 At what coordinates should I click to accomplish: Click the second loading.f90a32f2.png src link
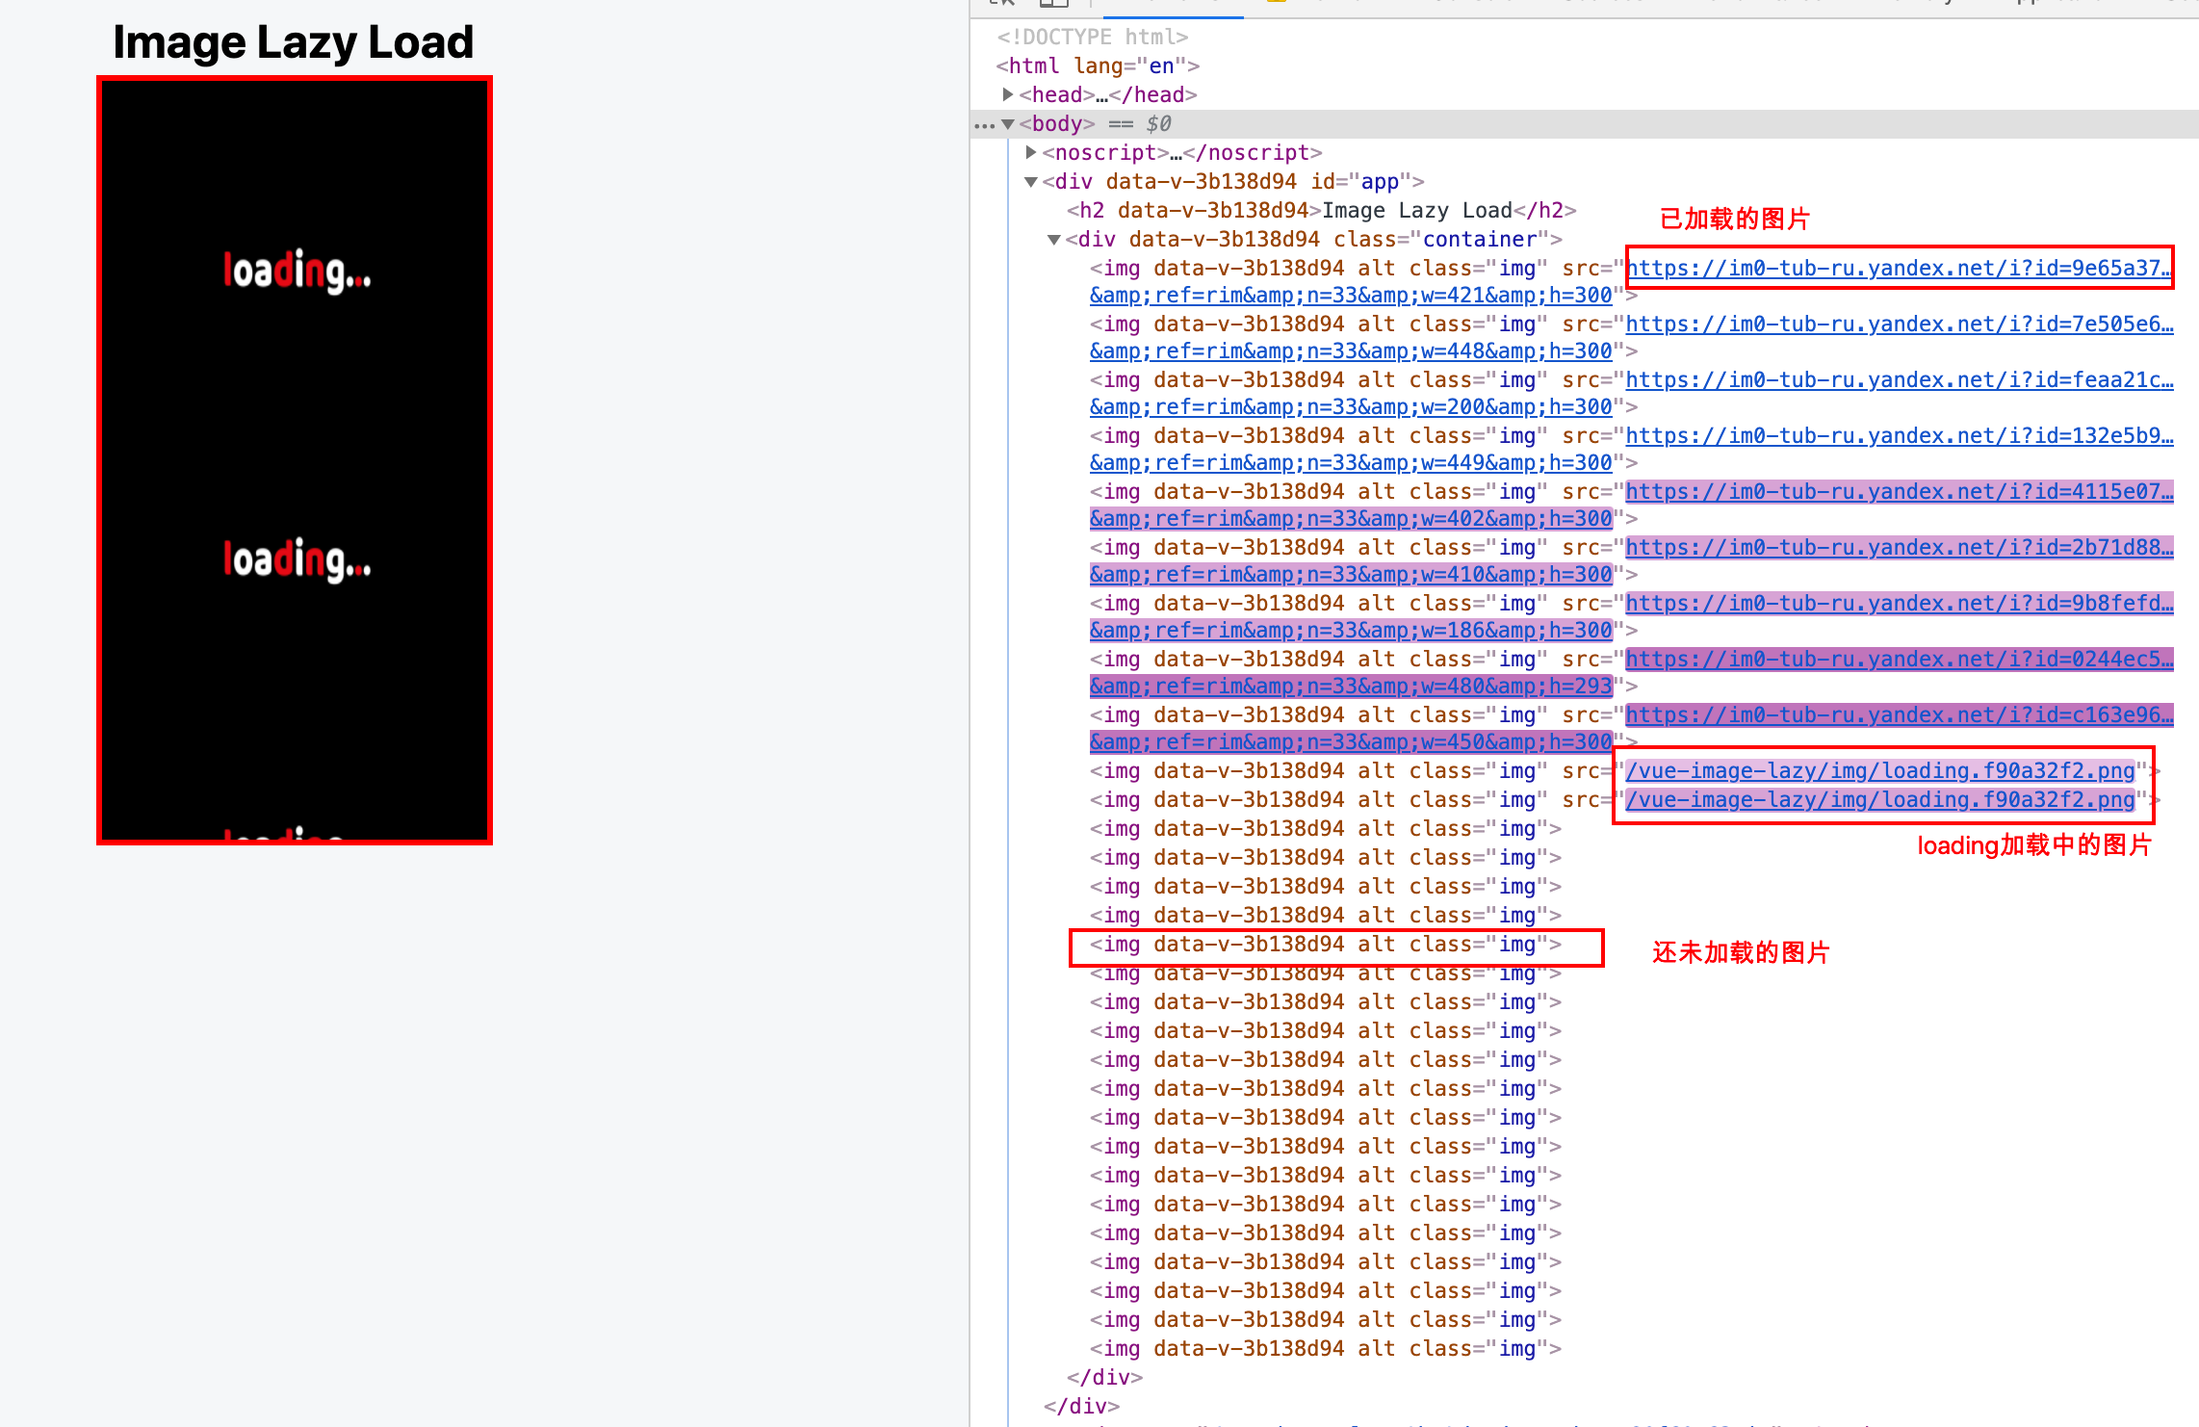coord(1879,799)
